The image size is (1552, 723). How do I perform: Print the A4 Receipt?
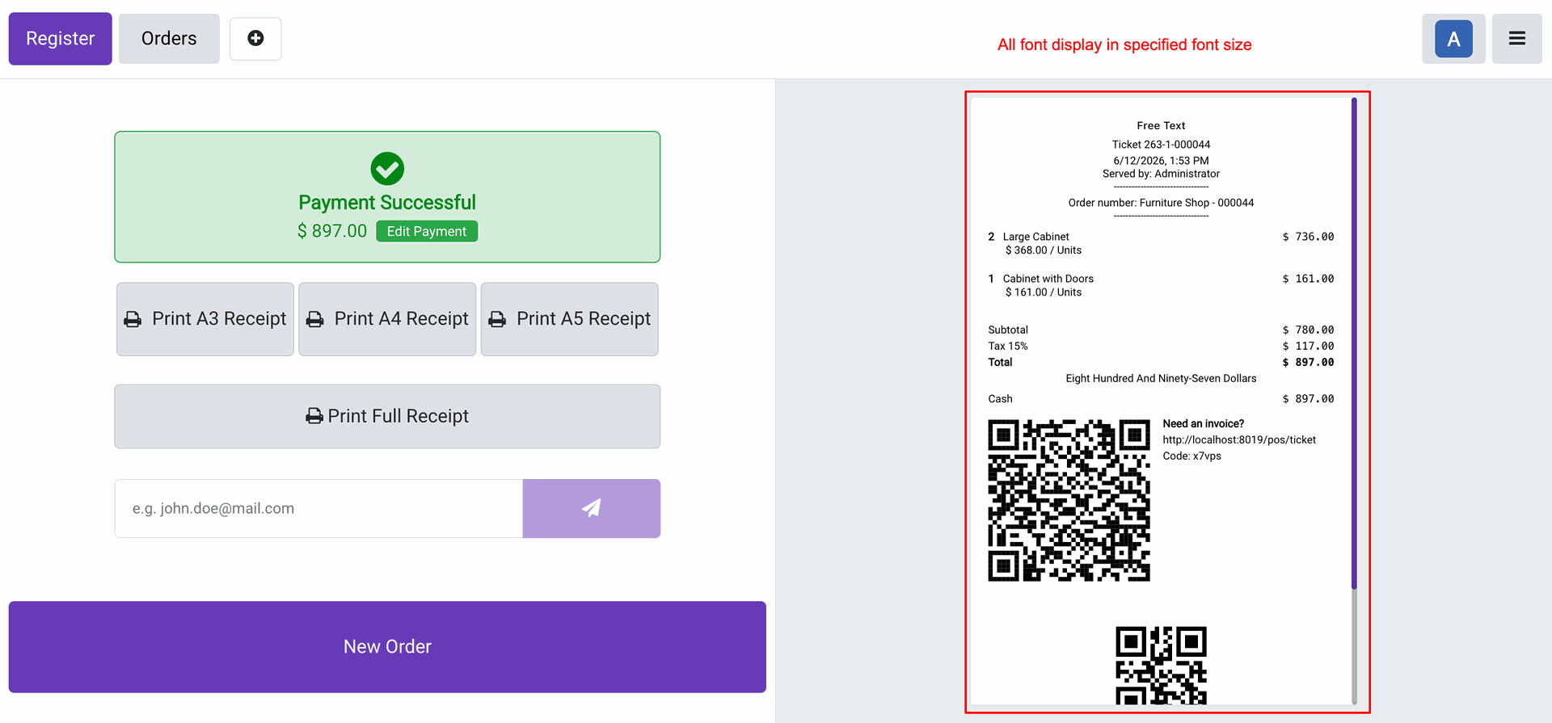coord(387,319)
